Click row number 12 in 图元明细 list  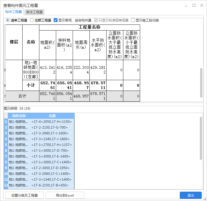[6, 185]
